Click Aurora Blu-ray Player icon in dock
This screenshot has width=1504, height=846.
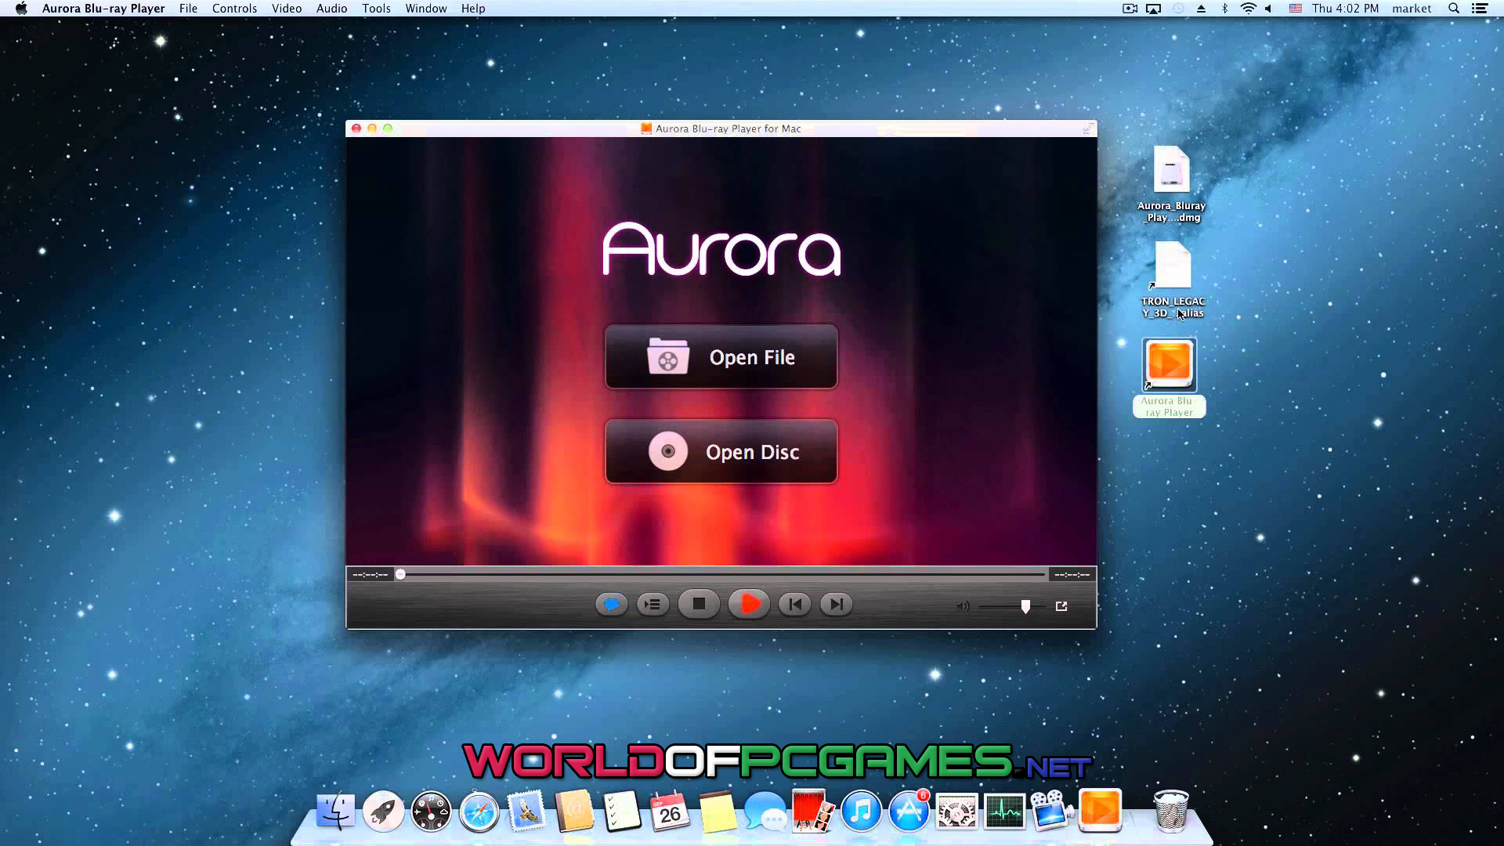click(x=1100, y=809)
